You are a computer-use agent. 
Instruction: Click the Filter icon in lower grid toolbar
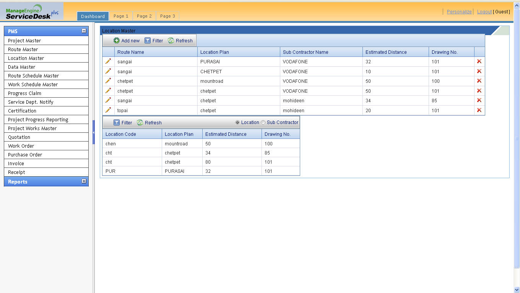coord(117,122)
